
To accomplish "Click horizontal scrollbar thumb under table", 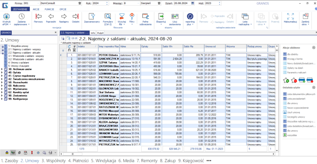I will click(72, 154).
